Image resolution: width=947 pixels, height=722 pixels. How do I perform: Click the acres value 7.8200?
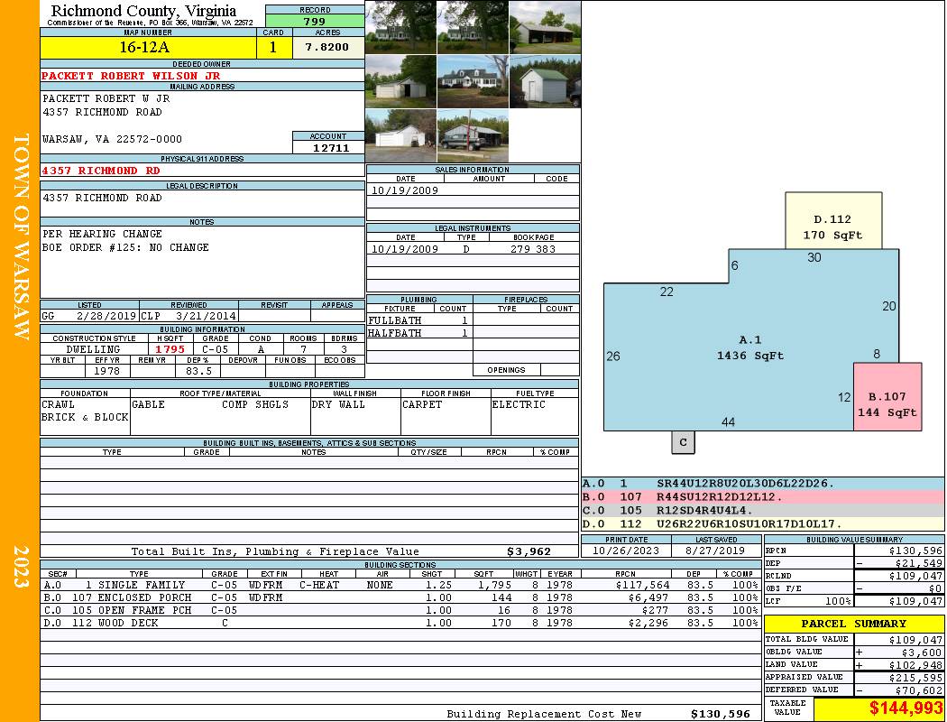coord(327,47)
